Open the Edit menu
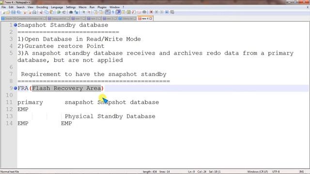 tap(11, 7)
